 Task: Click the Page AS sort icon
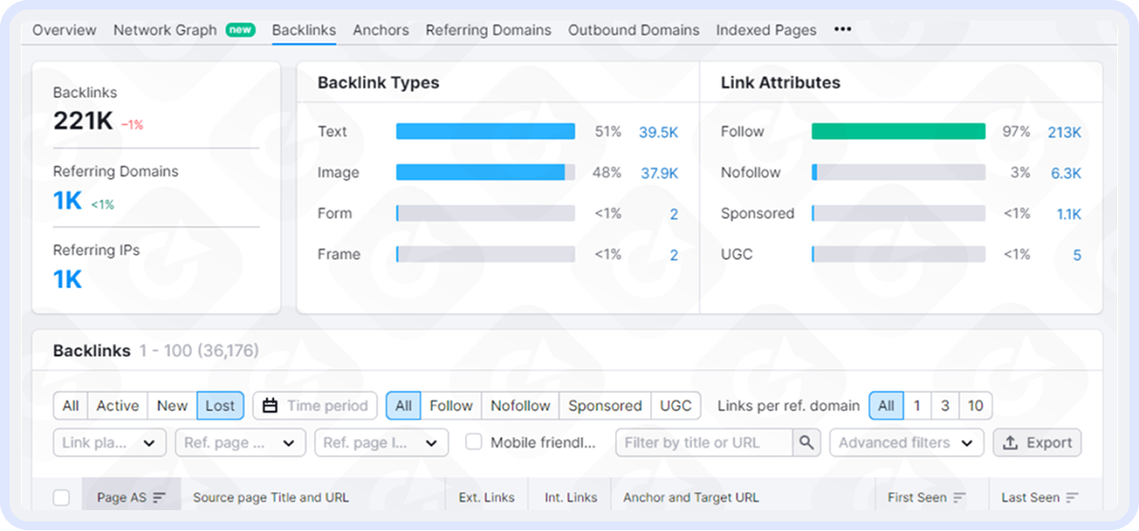pyautogui.click(x=159, y=498)
